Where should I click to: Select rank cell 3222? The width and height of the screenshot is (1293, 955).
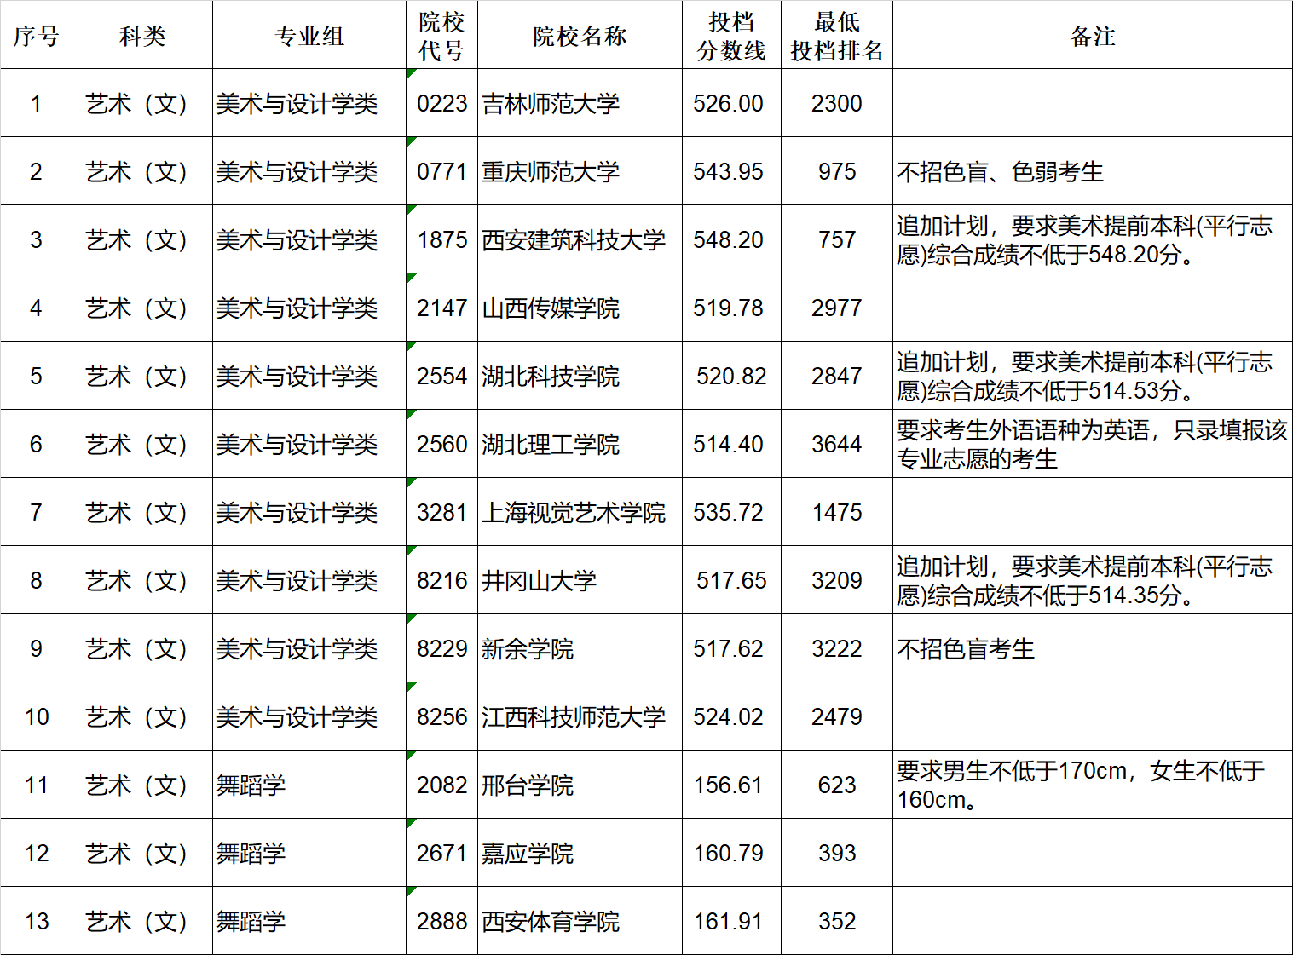837,648
